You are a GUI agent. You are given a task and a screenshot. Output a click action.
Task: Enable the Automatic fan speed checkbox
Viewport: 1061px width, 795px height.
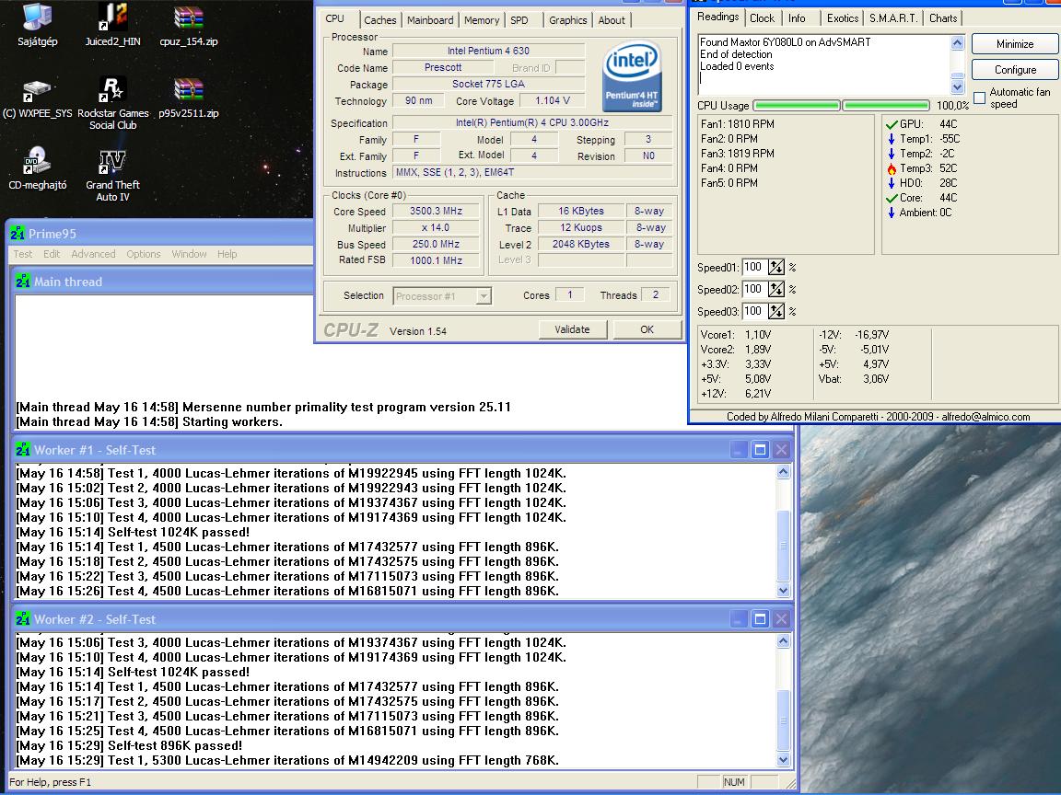979,98
